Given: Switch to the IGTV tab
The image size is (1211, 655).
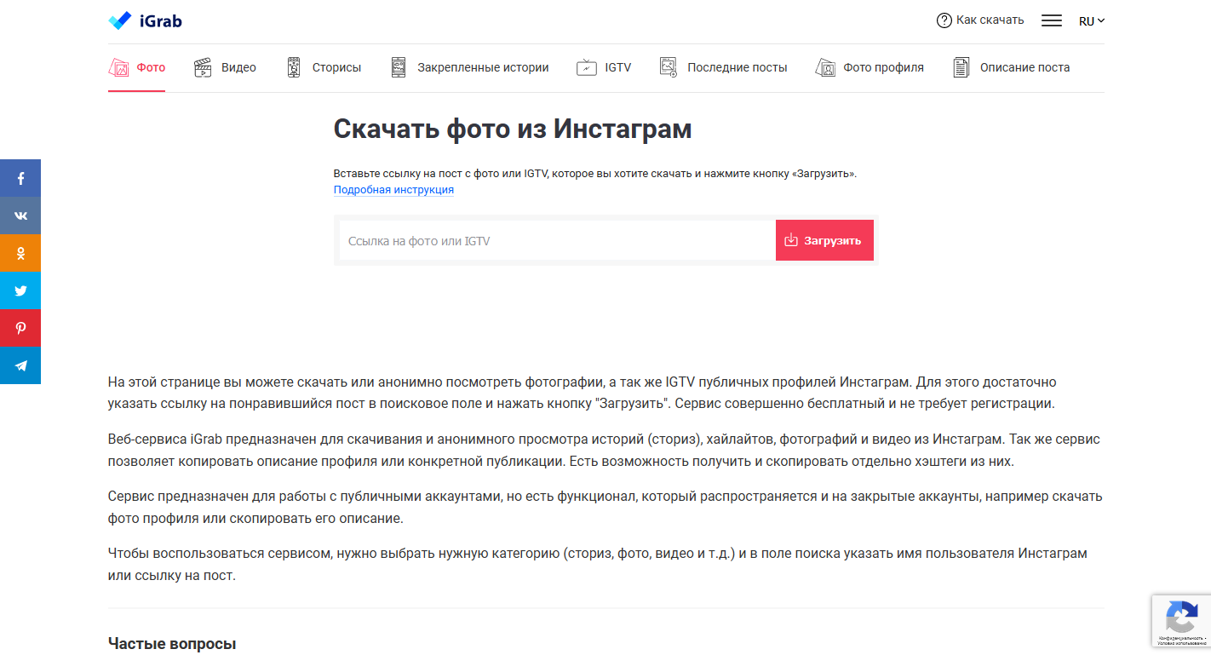Looking at the screenshot, I should click(604, 67).
